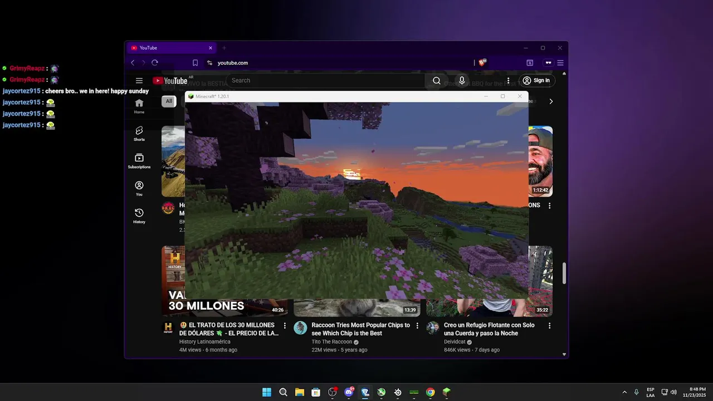The image size is (713, 401).
Task: Reload the YouTube page
Action: (x=155, y=63)
